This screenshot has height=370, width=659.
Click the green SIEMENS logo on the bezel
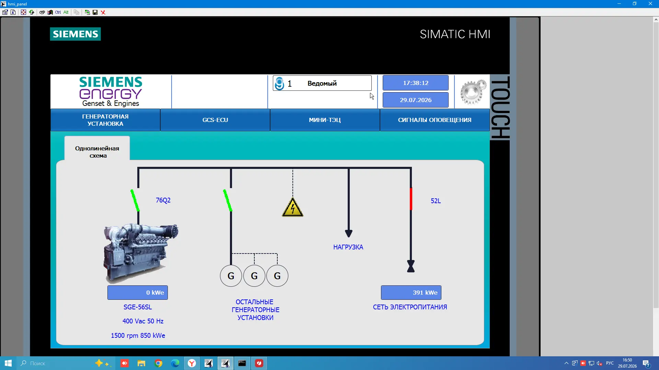pos(76,34)
